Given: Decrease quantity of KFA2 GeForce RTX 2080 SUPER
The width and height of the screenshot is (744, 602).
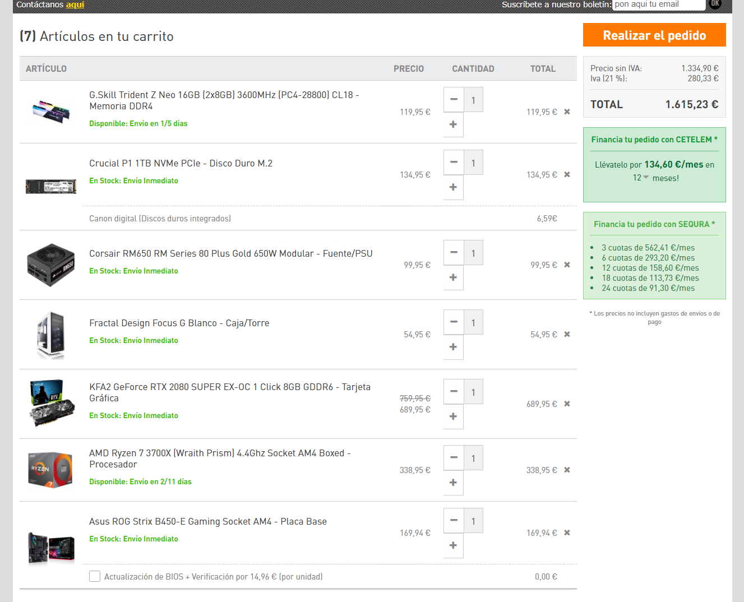Looking at the screenshot, I should (x=454, y=392).
